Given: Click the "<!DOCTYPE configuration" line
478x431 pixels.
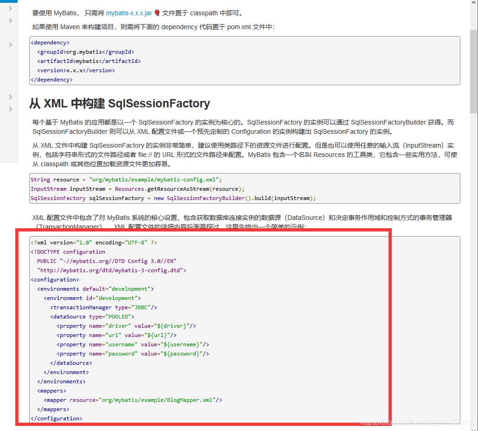Looking at the screenshot, I should click(x=68, y=252).
